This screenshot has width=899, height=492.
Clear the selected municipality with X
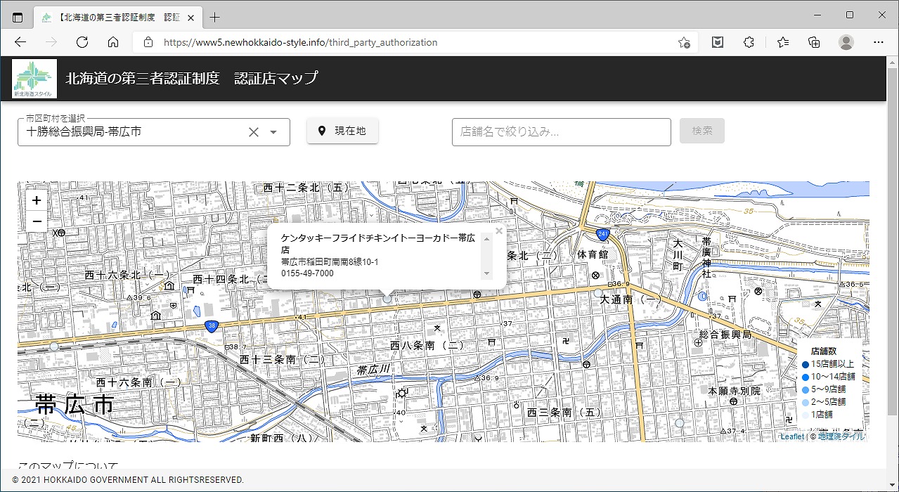pos(254,132)
